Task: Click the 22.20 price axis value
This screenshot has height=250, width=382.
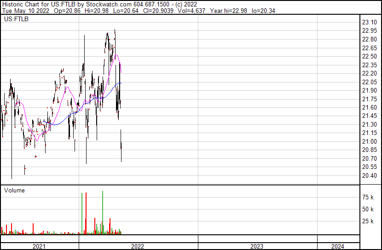Action: click(x=369, y=73)
